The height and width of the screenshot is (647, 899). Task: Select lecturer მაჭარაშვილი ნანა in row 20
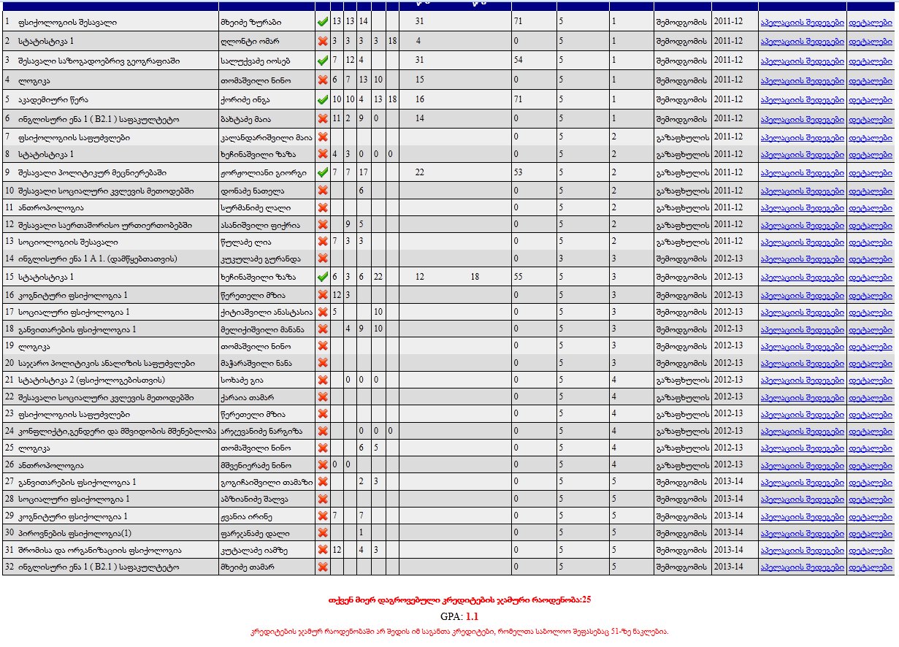point(256,363)
